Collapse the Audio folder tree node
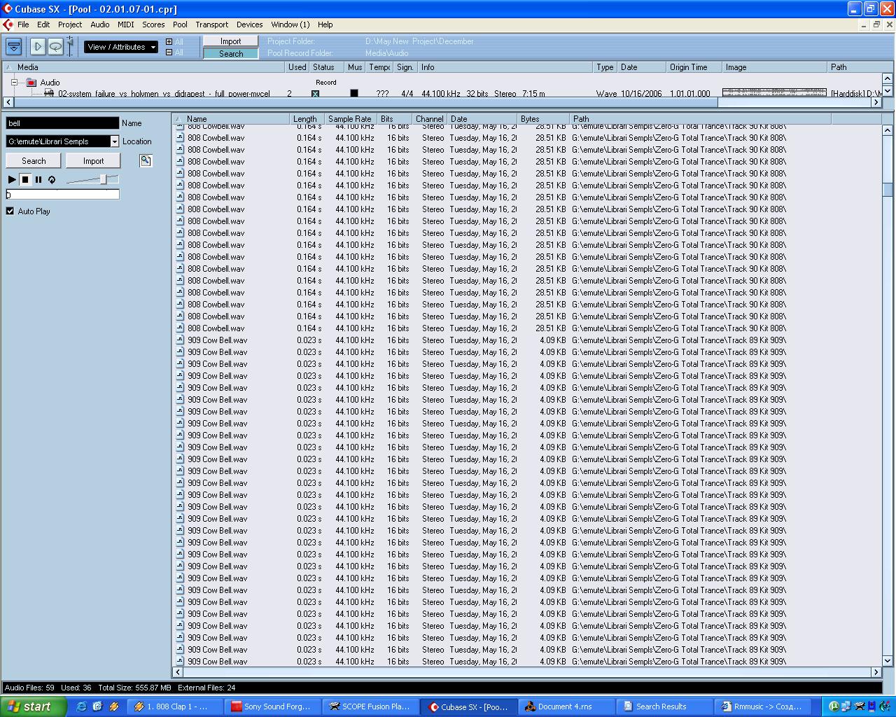Viewport: 896px width, 717px height. click(x=14, y=83)
